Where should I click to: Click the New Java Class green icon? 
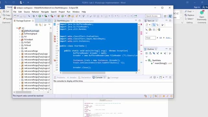click(62, 16)
